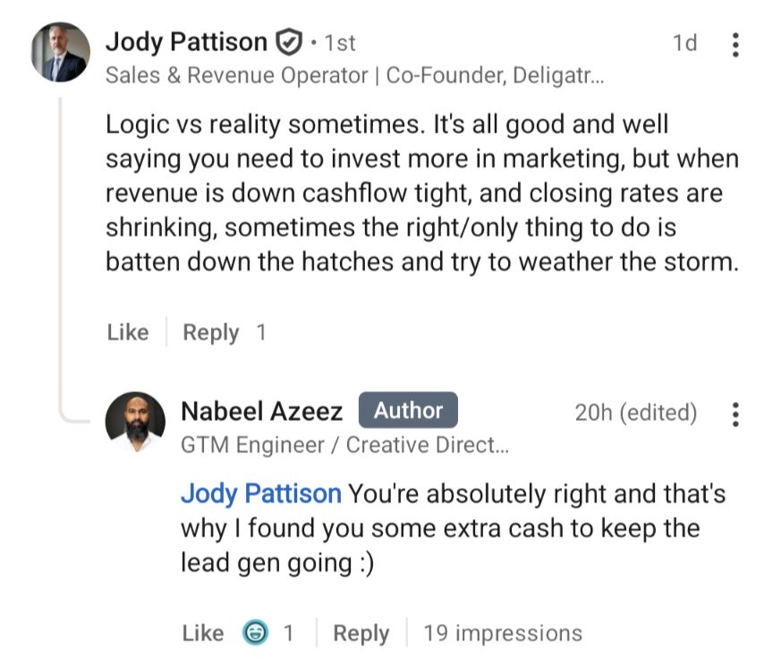
Task: Open the Jody Pattison mention link
Action: click(259, 493)
